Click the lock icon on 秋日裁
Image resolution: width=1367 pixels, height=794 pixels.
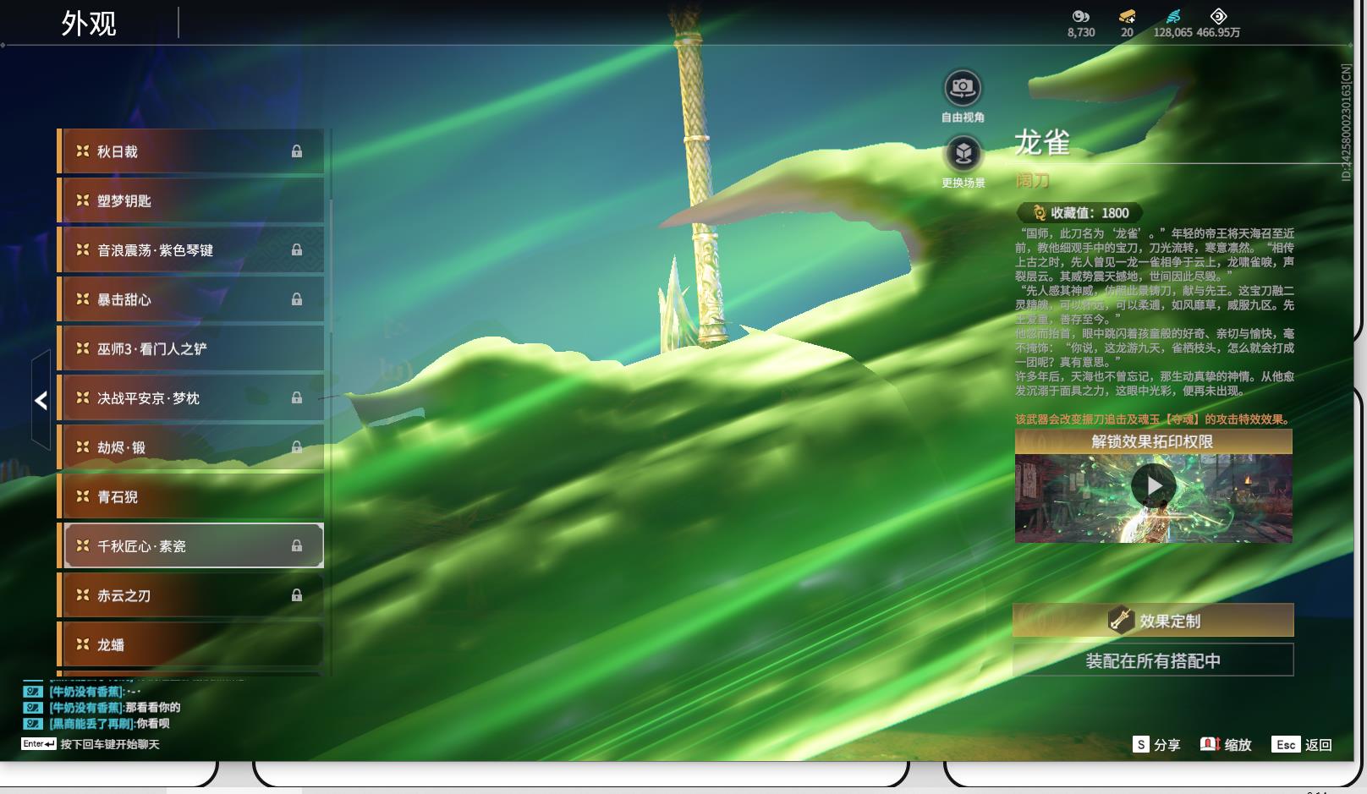(297, 151)
